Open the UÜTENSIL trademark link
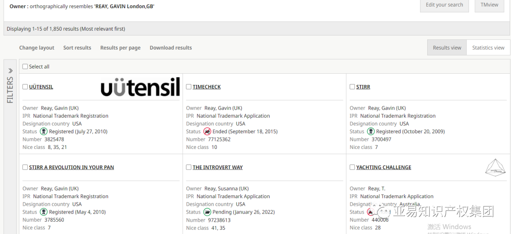The image size is (511, 234). point(41,87)
